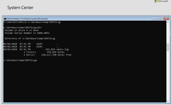Screen dimensions: 171x105
Task: Click the cd x:\Windows\temp\SMSTSLog command line
Action: (32, 22)
